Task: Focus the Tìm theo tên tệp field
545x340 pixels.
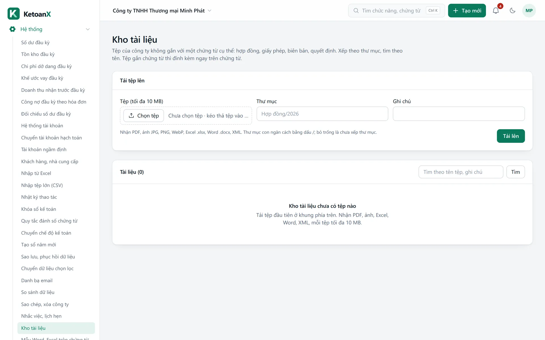Action: pyautogui.click(x=461, y=172)
